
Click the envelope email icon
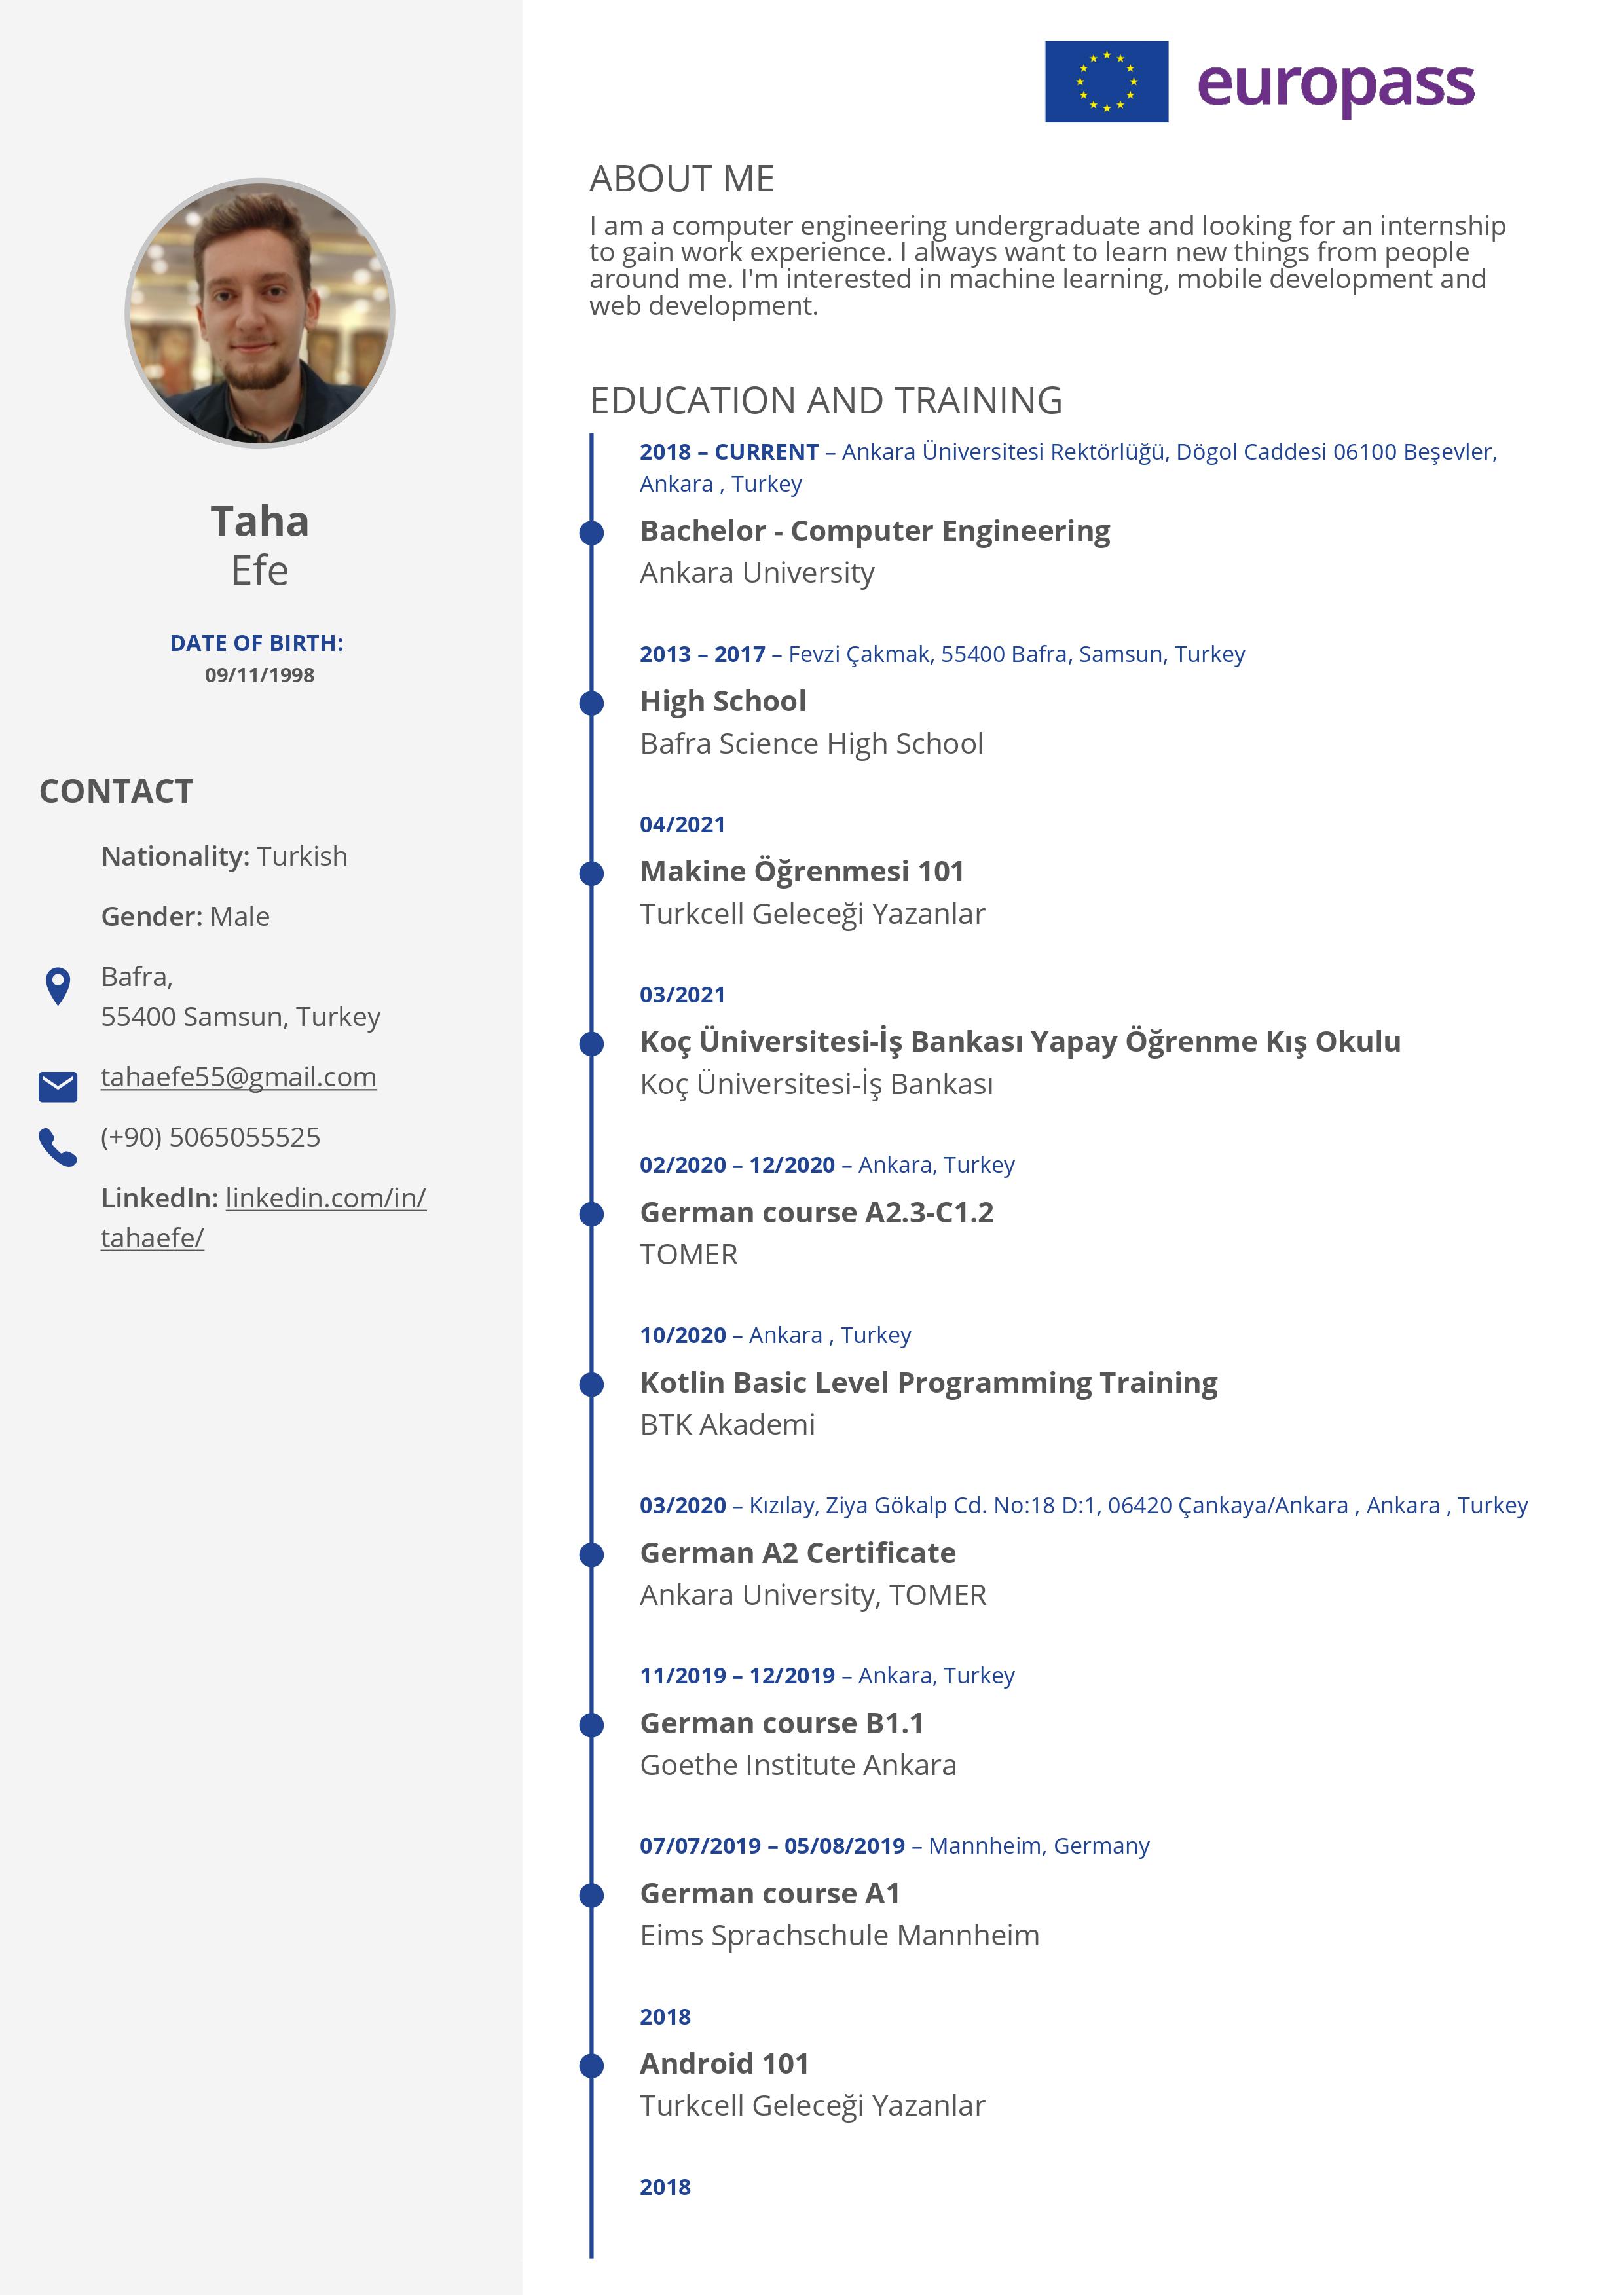point(58,1086)
